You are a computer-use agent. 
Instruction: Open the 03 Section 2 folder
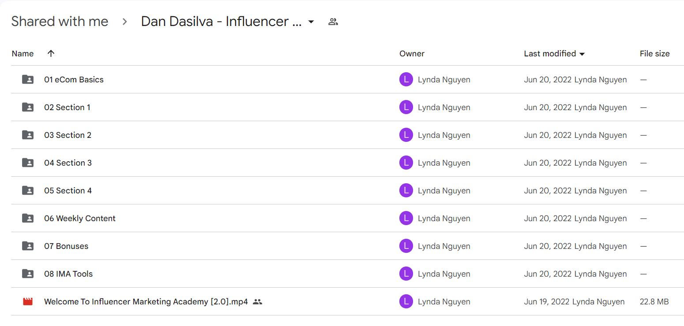pos(68,135)
